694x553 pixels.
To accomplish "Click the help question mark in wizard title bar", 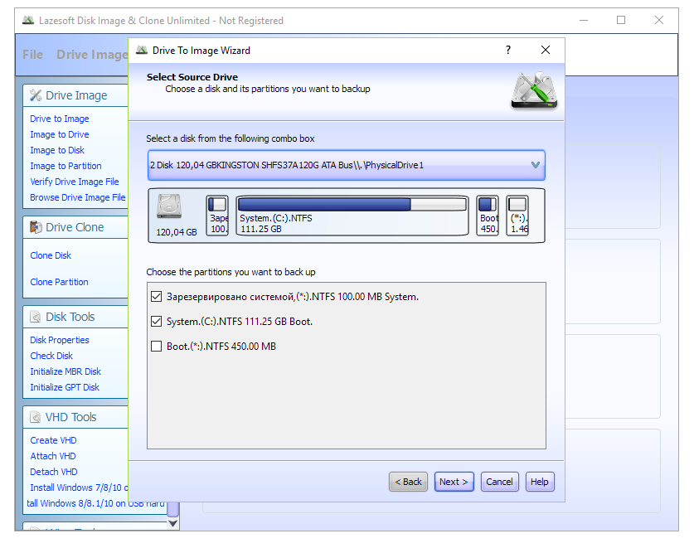I will pyautogui.click(x=508, y=50).
